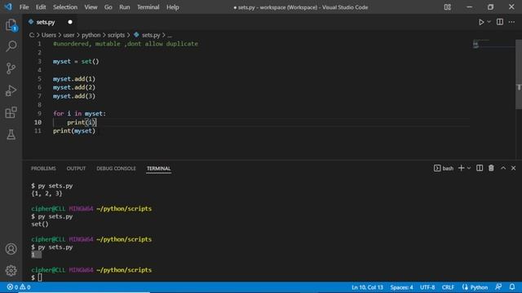Open the Help menu
This screenshot has width=522, height=293.
point(173,7)
